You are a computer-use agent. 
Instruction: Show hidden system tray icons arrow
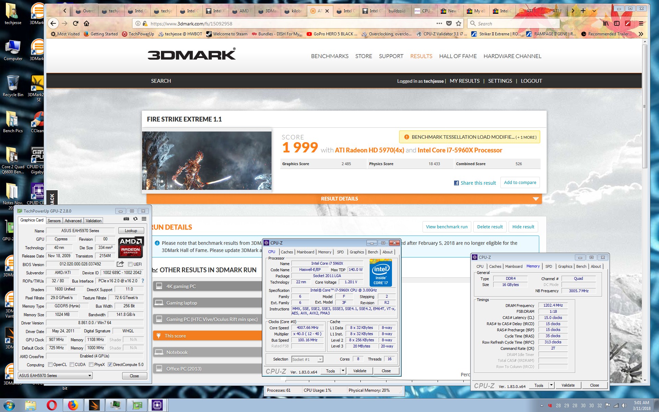tap(542, 405)
